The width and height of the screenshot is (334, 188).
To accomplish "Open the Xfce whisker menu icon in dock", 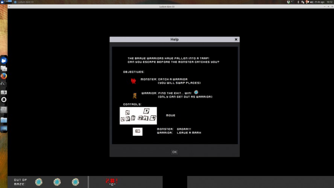I will (x=4, y=61).
